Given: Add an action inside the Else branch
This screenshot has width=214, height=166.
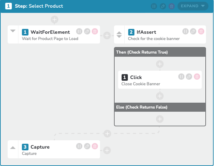Looking at the screenshot, I should point(160,119).
